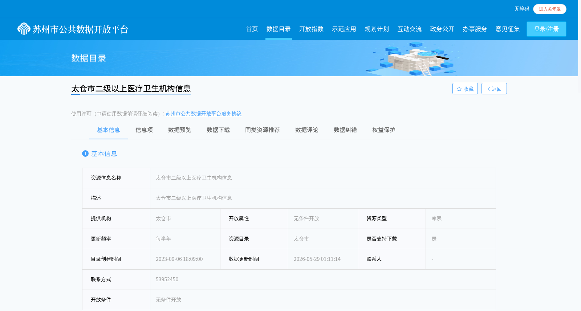Screen dimensions: 581x311
Task: Click the 数据更新时间 label cell
Action: [254, 259]
